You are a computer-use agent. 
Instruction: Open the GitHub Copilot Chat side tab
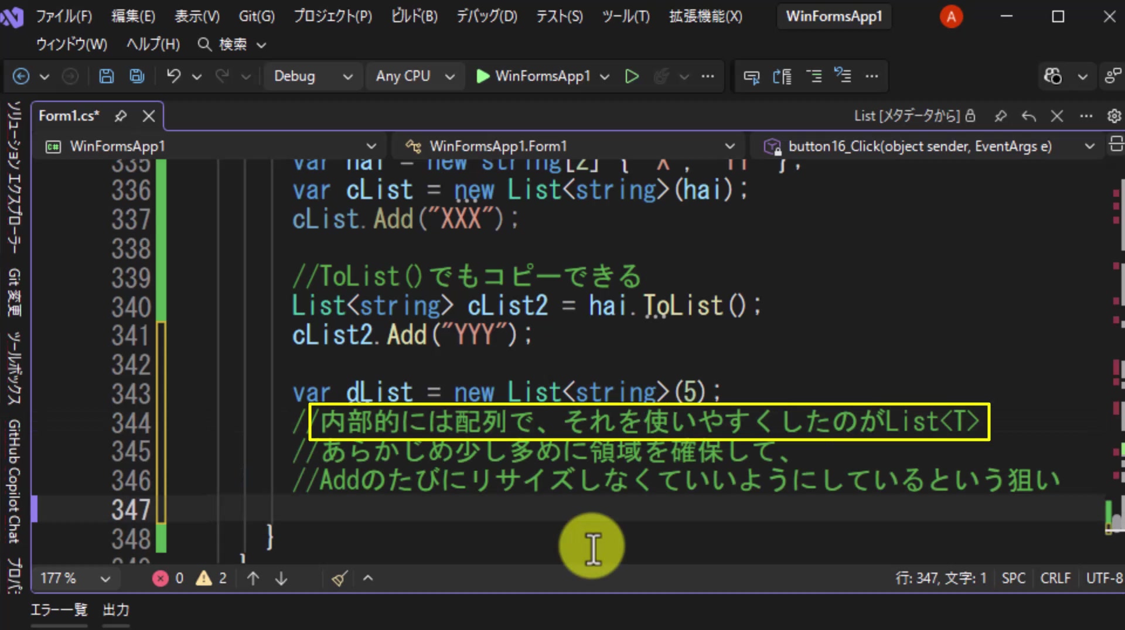point(14,482)
